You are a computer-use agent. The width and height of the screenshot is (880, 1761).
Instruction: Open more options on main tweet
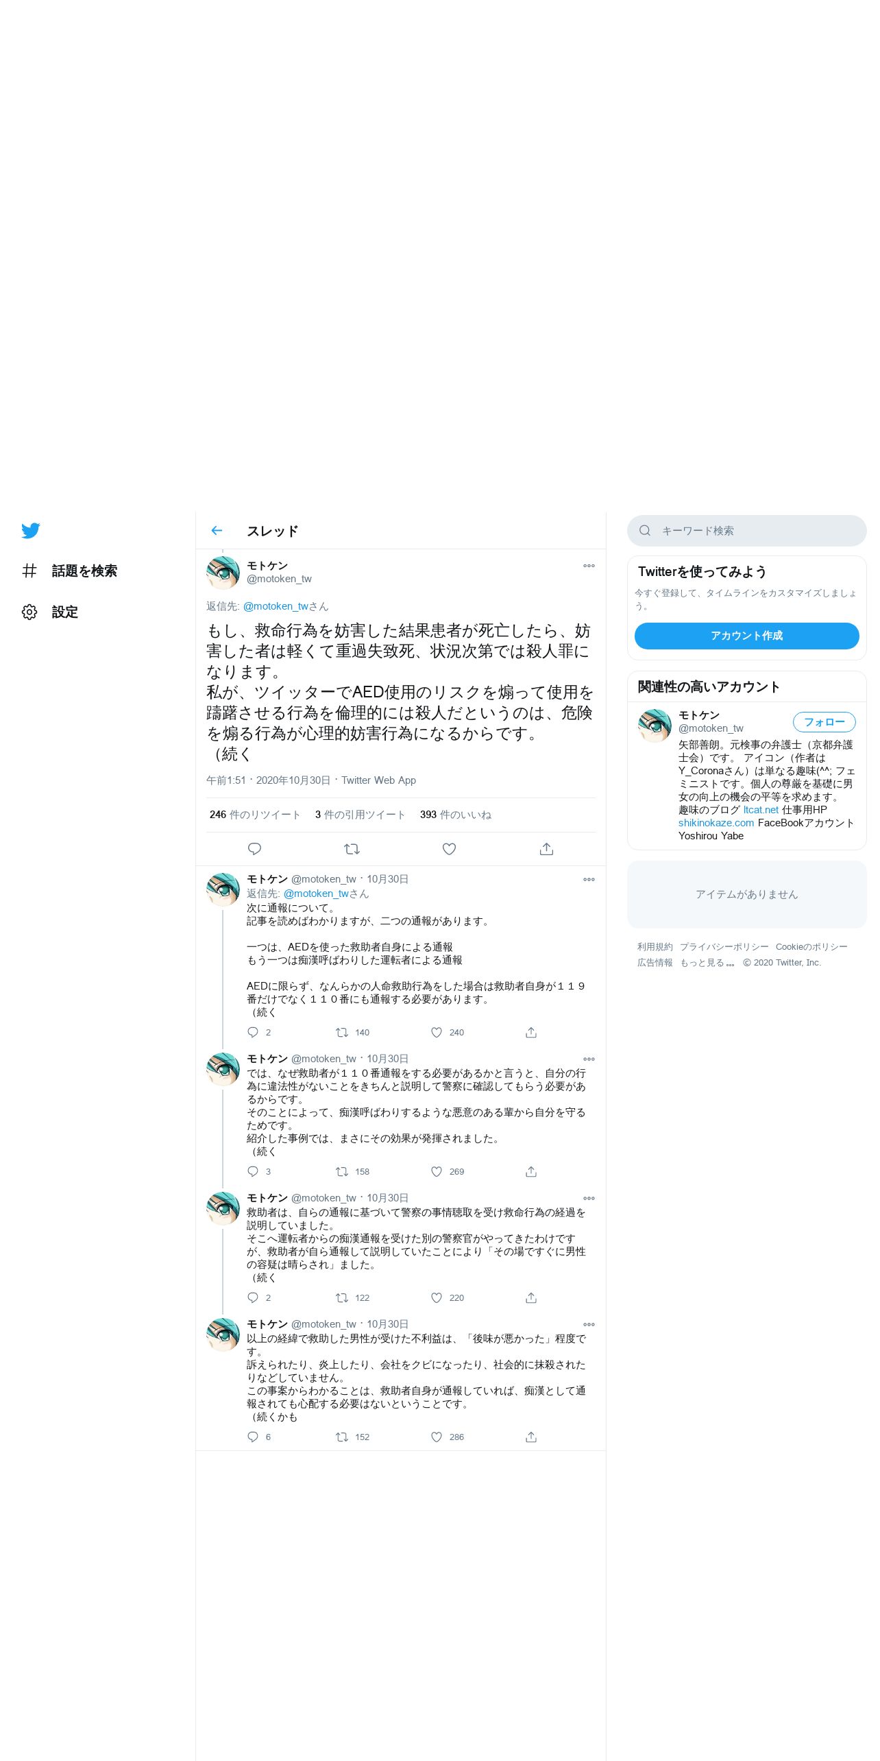pyautogui.click(x=589, y=566)
